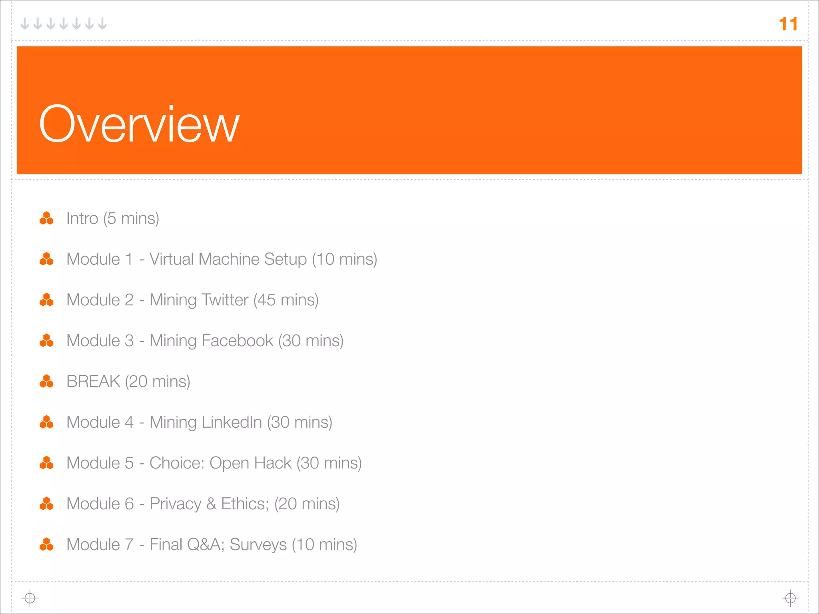The width and height of the screenshot is (819, 614).
Task: Select "Module 6 - Privacy & Ethics; (20 mins)"
Action: [x=203, y=504]
